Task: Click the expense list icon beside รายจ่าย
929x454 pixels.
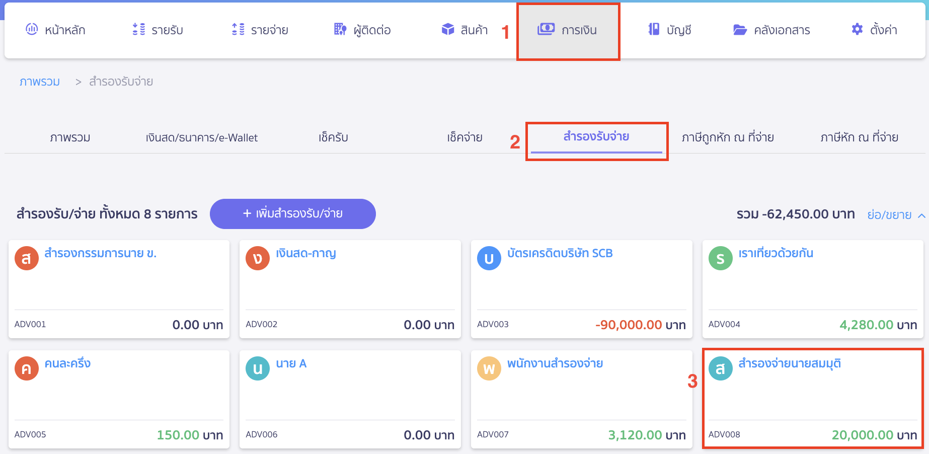Action: pos(238,29)
